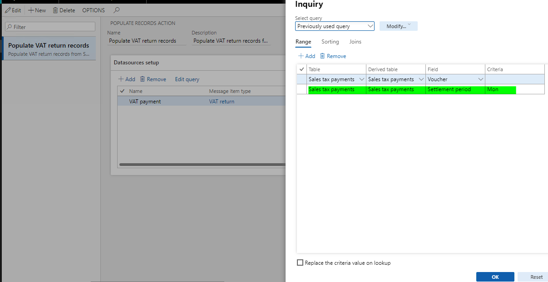The height and width of the screenshot is (282, 548).
Task: Click the New plus button in toolbar
Action: click(37, 10)
